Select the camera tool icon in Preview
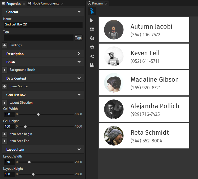 click(x=92, y=65)
